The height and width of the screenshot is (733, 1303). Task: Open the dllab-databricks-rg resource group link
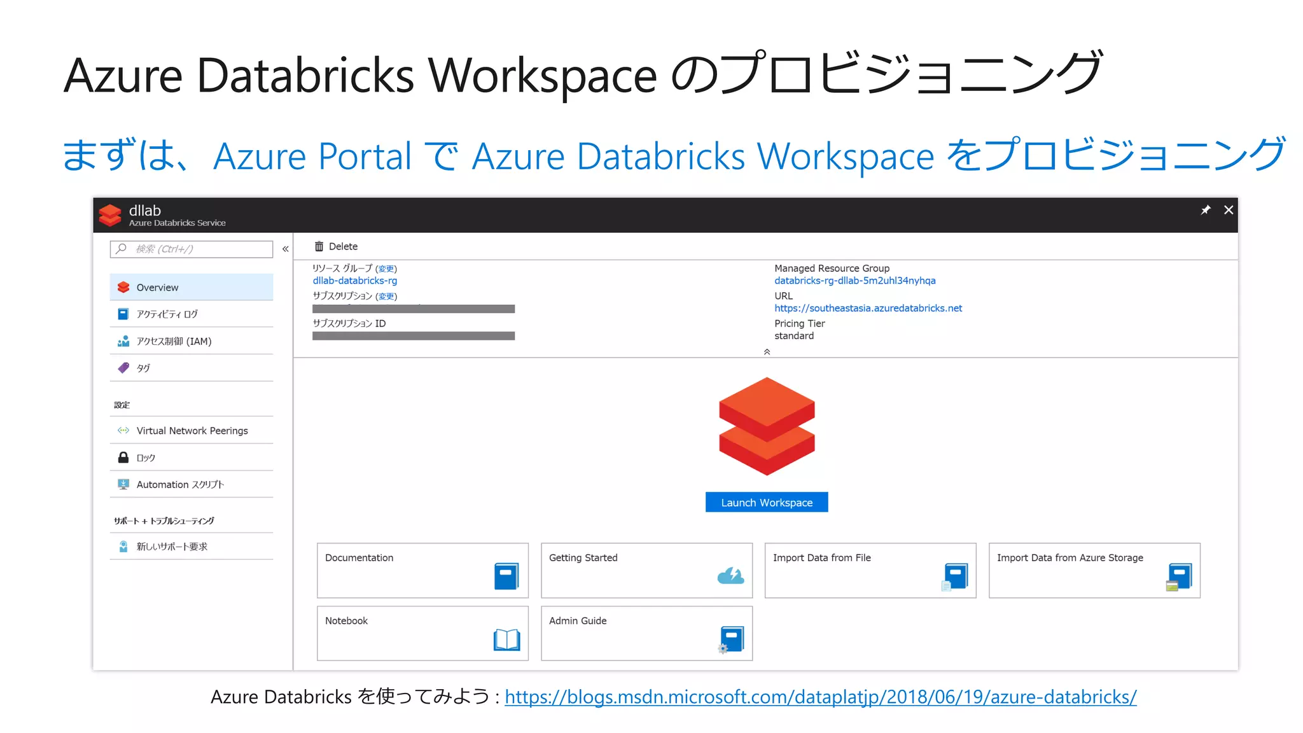click(354, 281)
